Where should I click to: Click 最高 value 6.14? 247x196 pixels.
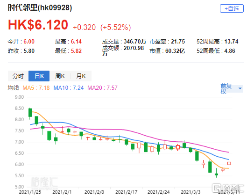[76, 42]
